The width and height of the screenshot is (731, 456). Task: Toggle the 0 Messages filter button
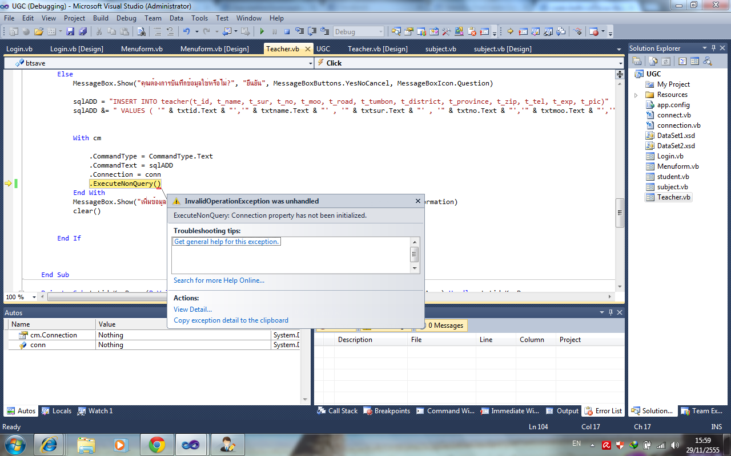tap(444, 325)
